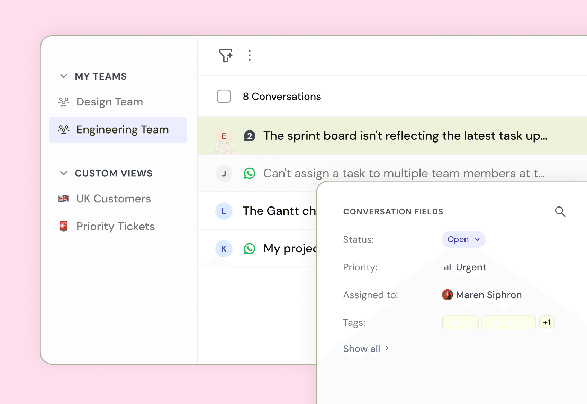Viewport: 587px width, 404px height.
Task: Open the three-dot overflow menu icon
Action: pyautogui.click(x=250, y=55)
